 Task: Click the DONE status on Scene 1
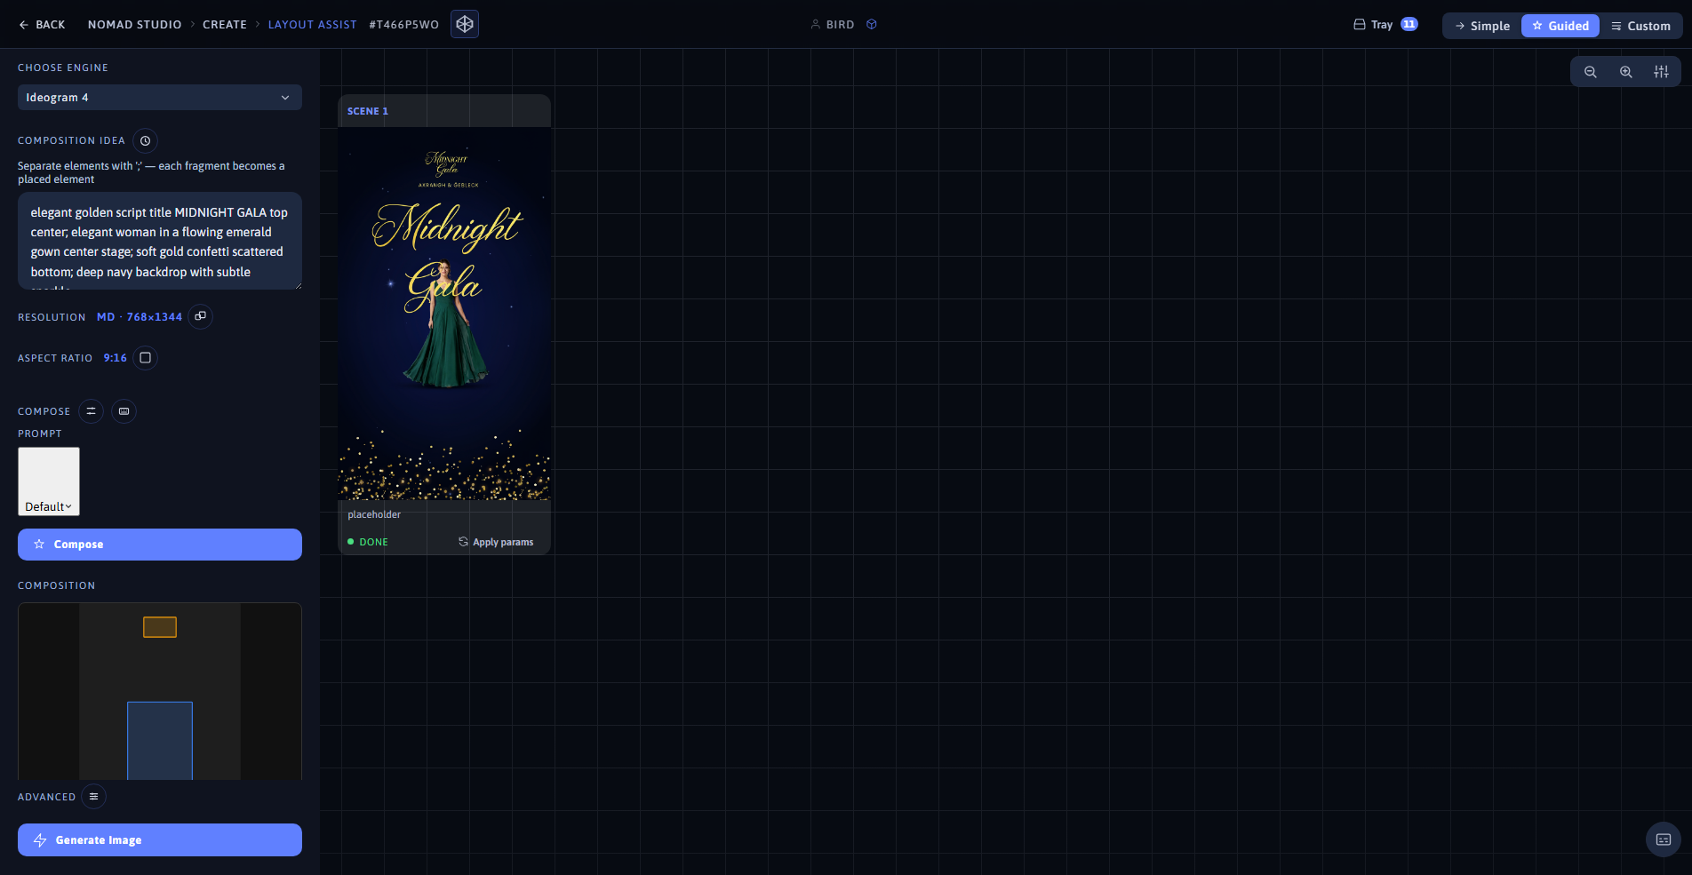pyautogui.click(x=368, y=542)
